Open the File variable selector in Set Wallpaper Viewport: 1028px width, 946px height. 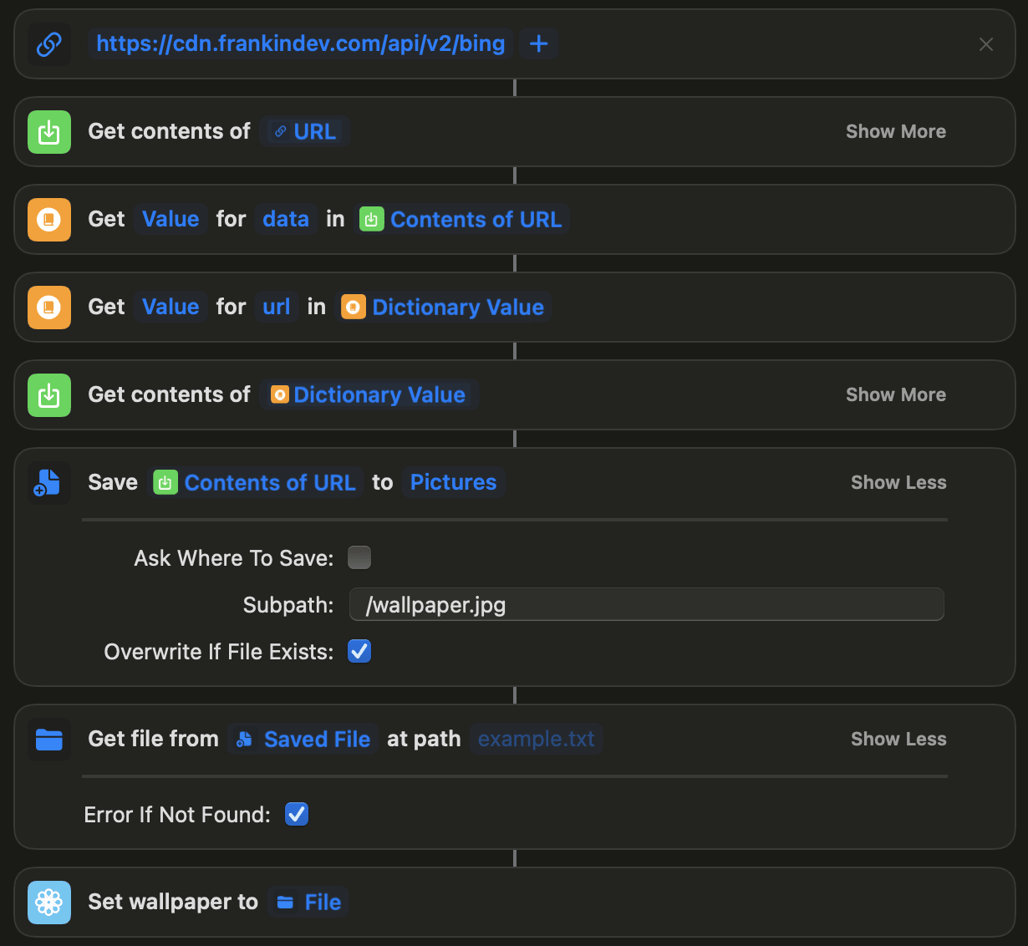(308, 902)
